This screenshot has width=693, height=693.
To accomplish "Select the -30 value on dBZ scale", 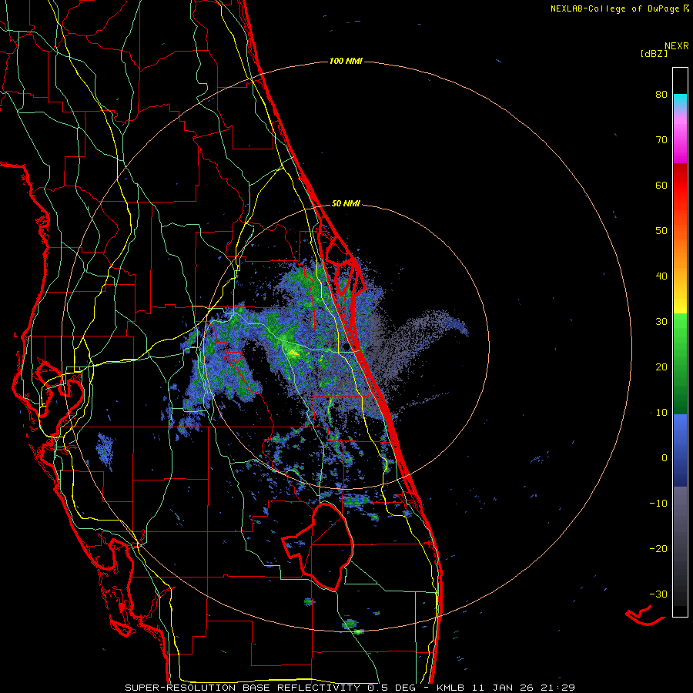I will (x=658, y=594).
